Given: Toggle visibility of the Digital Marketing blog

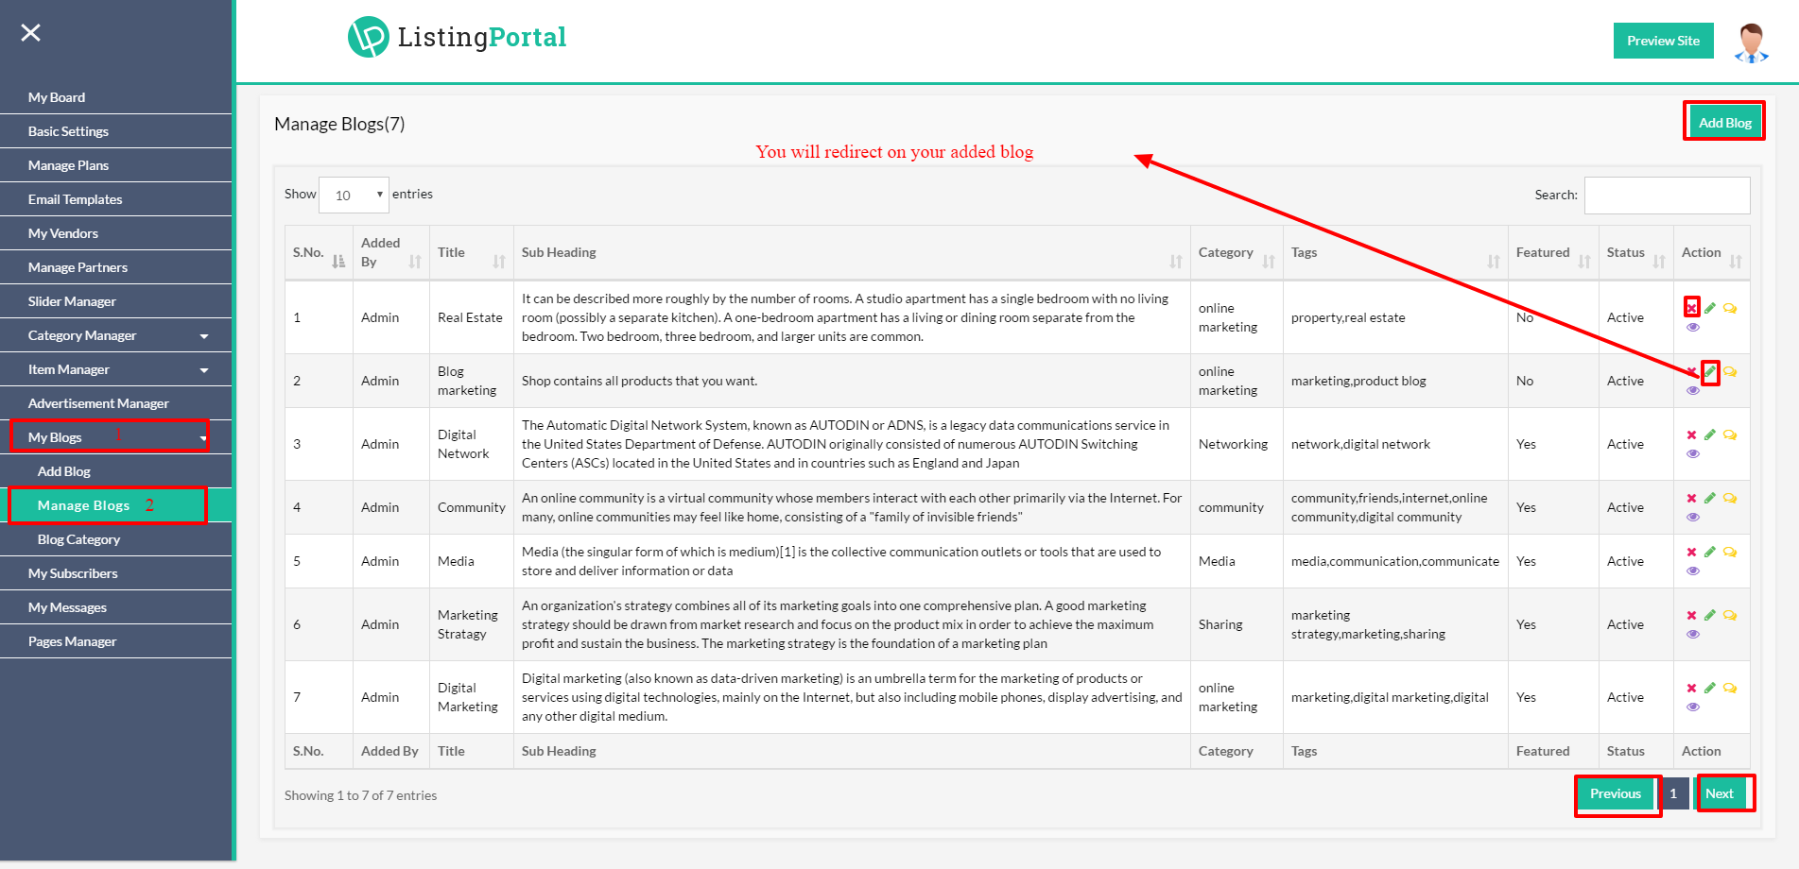Looking at the screenshot, I should (1693, 707).
